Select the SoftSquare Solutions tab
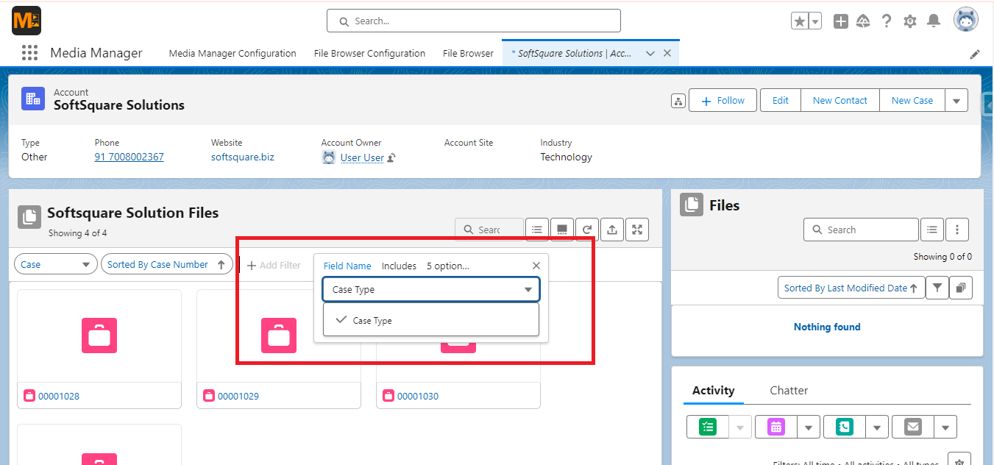Viewport: 994px width, 465px height. (571, 53)
